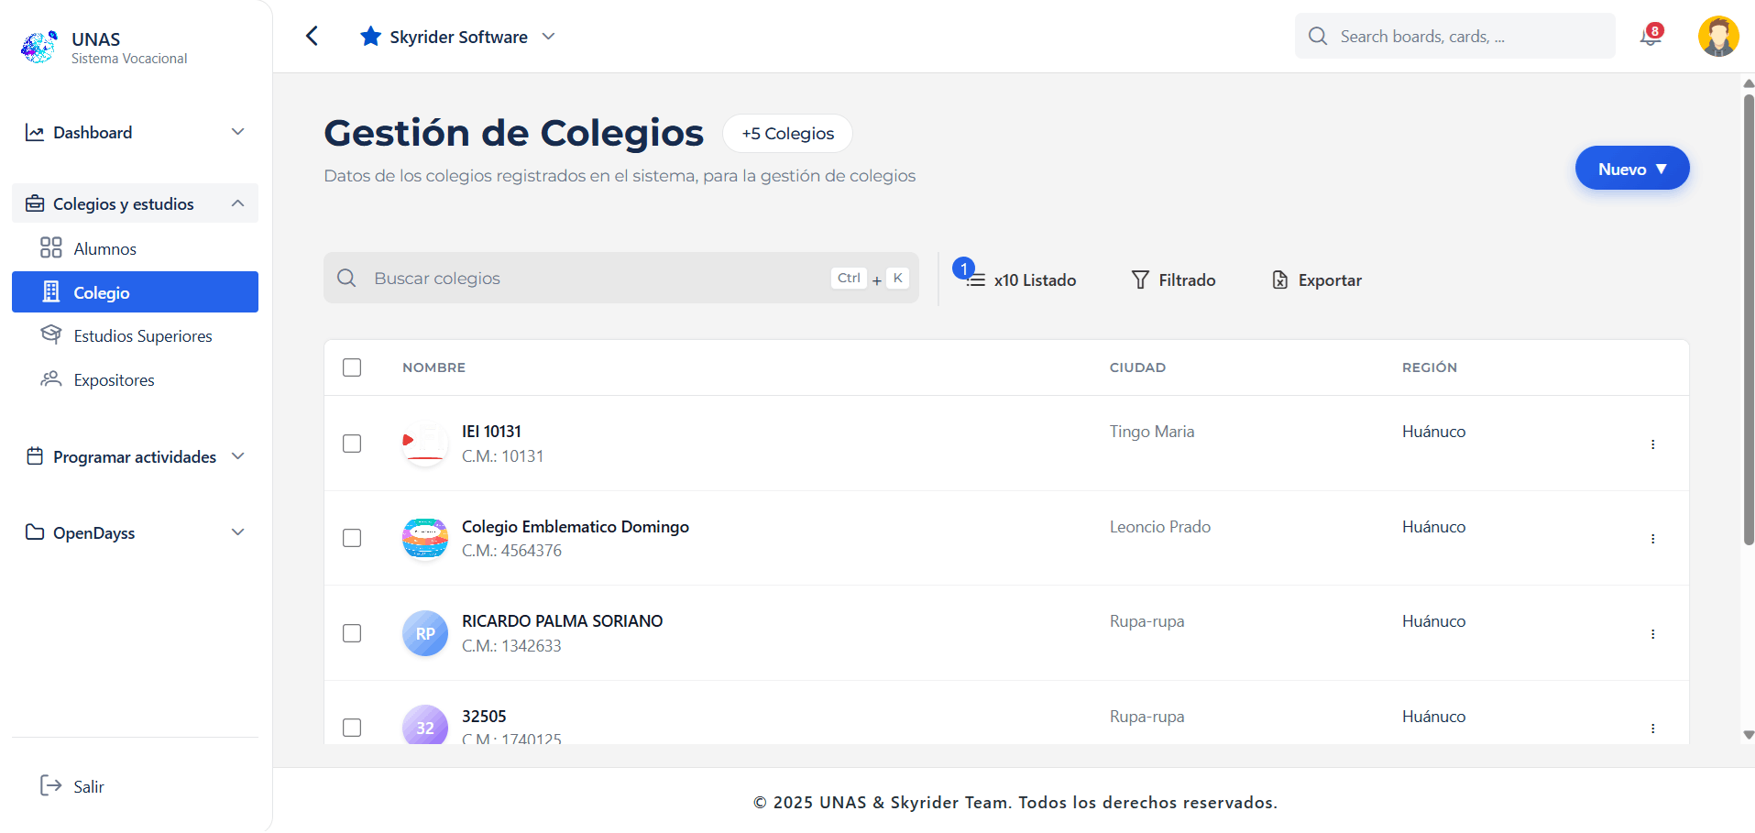Screen dimensions: 1755x833
Task: Click the UNAS logo in sidebar
Action: tap(39, 47)
